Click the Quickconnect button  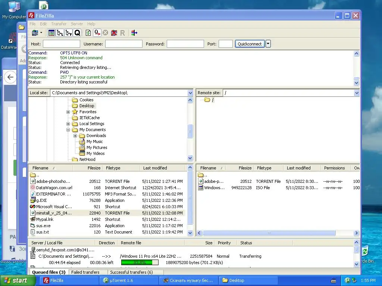click(250, 44)
